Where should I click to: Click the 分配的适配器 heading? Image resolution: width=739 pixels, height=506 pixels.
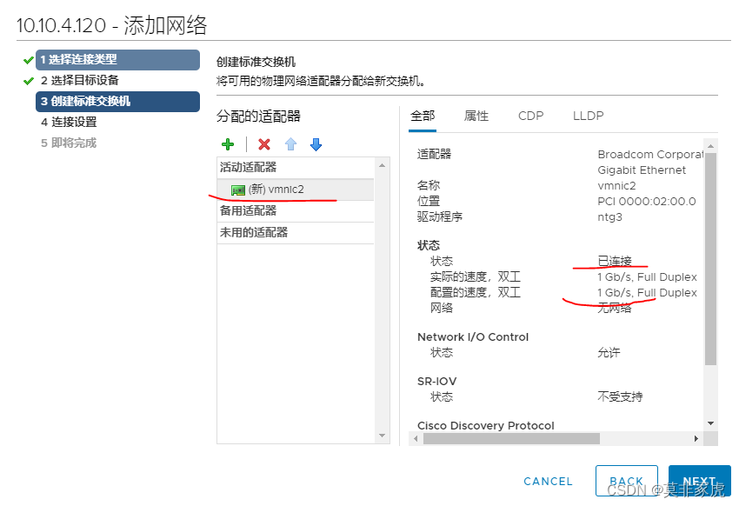(x=258, y=116)
